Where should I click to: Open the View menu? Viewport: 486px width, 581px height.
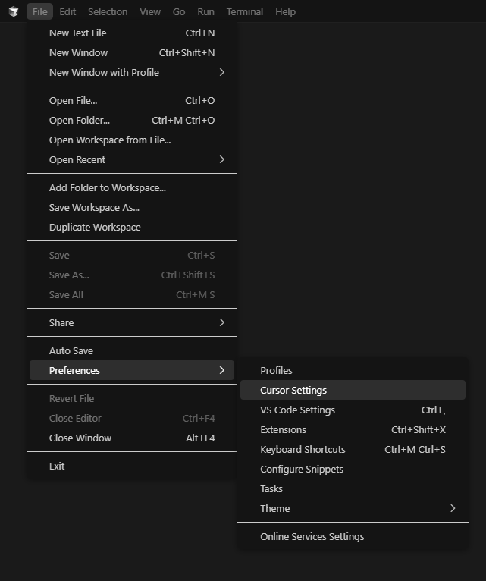150,12
